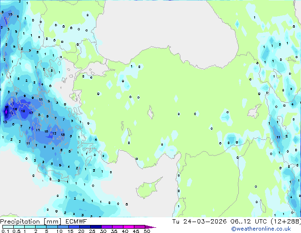Select the 1–2 mm legend color
The height and width of the screenshot is (233, 301).
30,227
